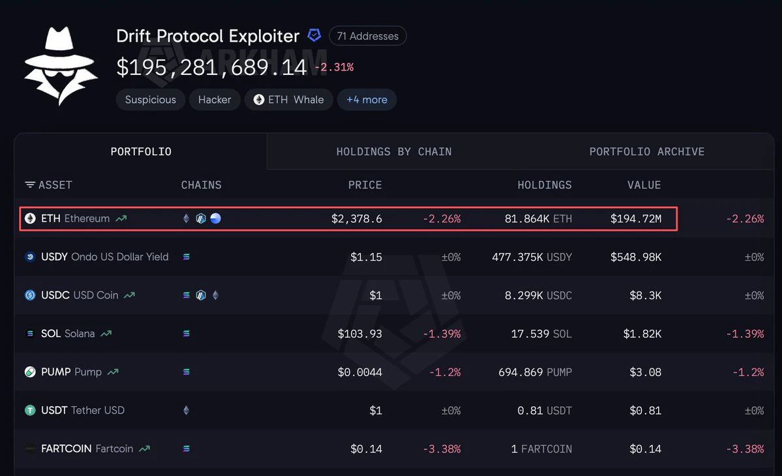Switch to the PORTFOLIO tab
782x476 pixels.
coord(141,151)
